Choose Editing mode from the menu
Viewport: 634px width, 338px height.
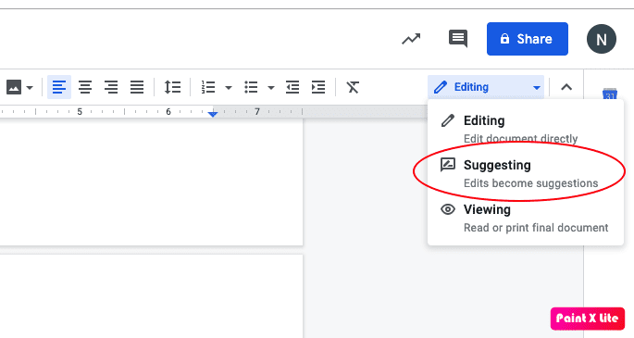tap(526, 129)
